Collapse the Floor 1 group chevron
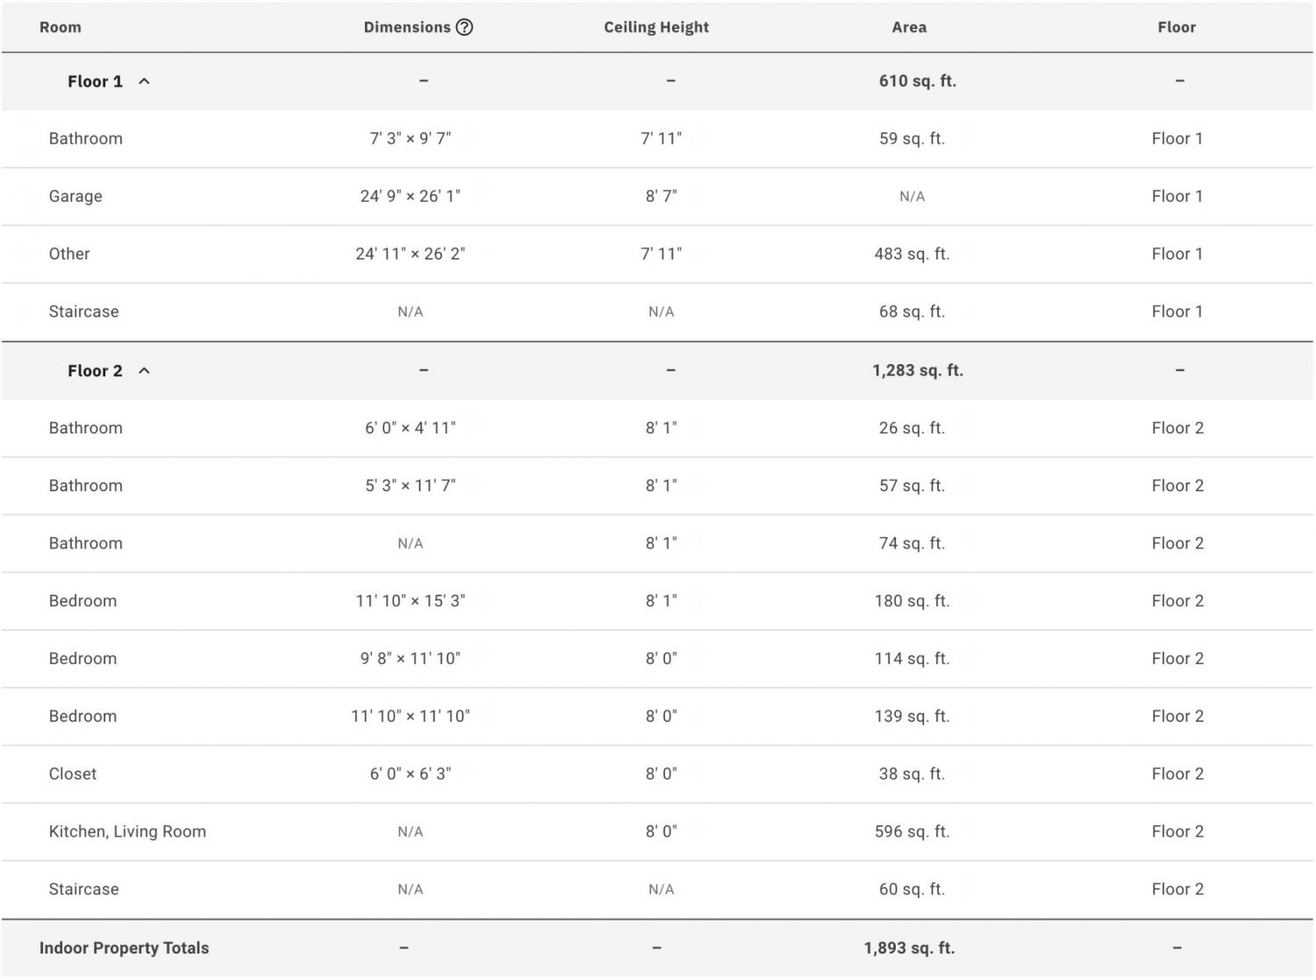 point(145,82)
